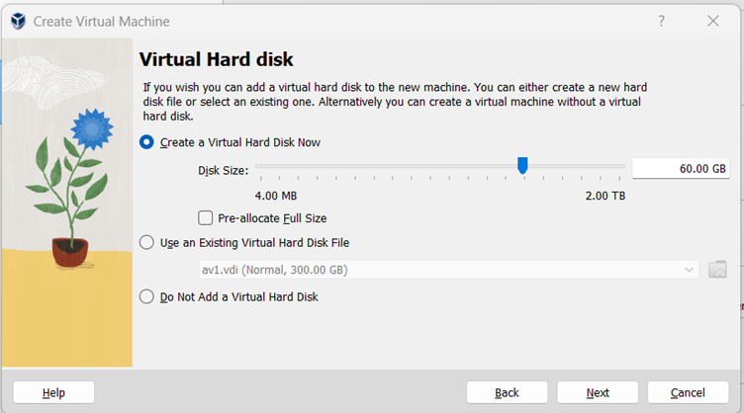The width and height of the screenshot is (744, 413).
Task: Focus the 60.00 GB disk size field
Action: (x=680, y=169)
